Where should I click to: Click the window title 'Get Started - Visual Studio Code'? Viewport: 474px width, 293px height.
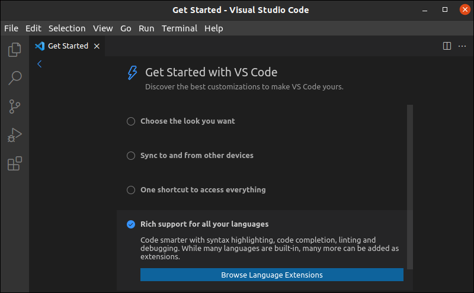(241, 10)
